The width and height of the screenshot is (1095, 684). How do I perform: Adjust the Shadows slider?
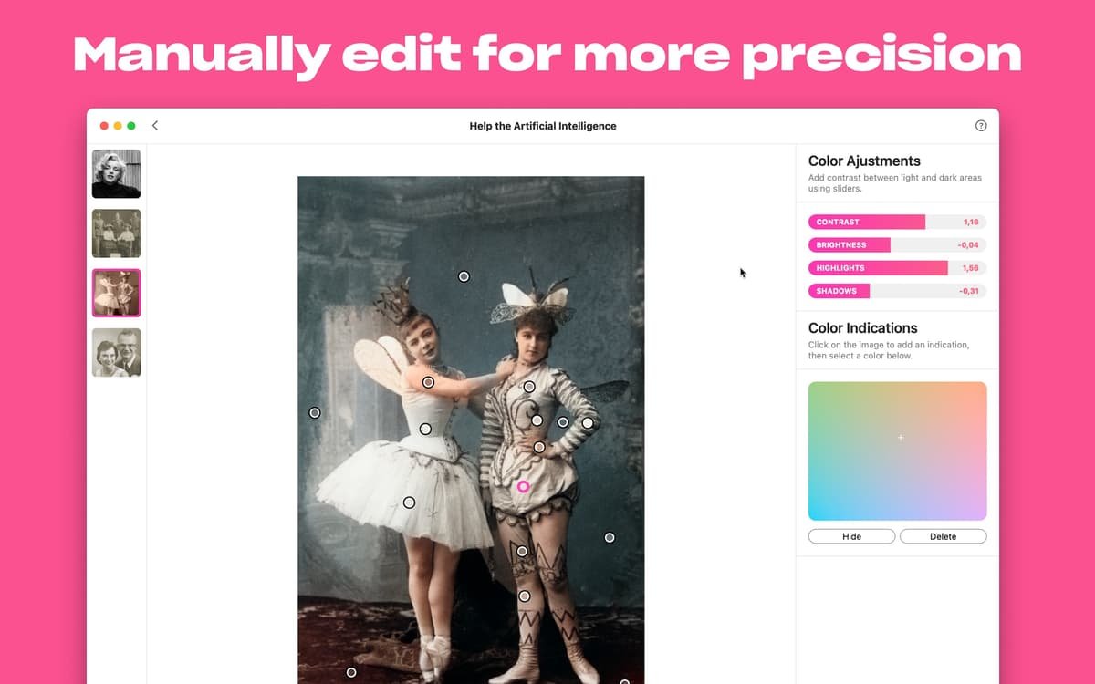click(897, 291)
